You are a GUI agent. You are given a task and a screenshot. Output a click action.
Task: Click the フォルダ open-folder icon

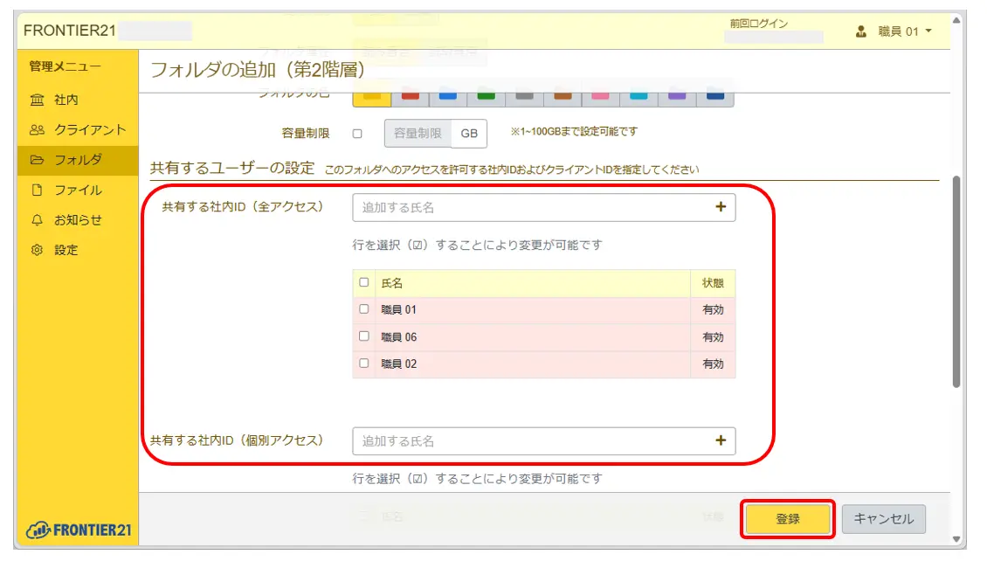tap(37, 160)
